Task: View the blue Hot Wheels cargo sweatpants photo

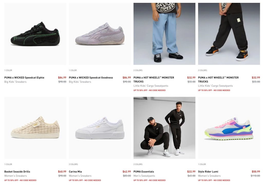Action: tap(164, 34)
